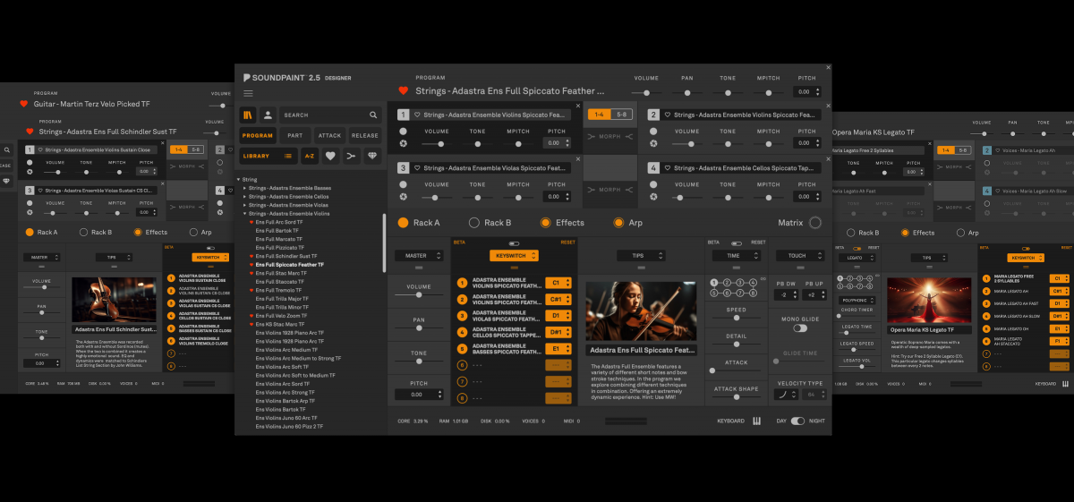Image resolution: width=1074 pixels, height=502 pixels.
Task: Click the search magnifier icon
Action: pyautogui.click(x=373, y=115)
